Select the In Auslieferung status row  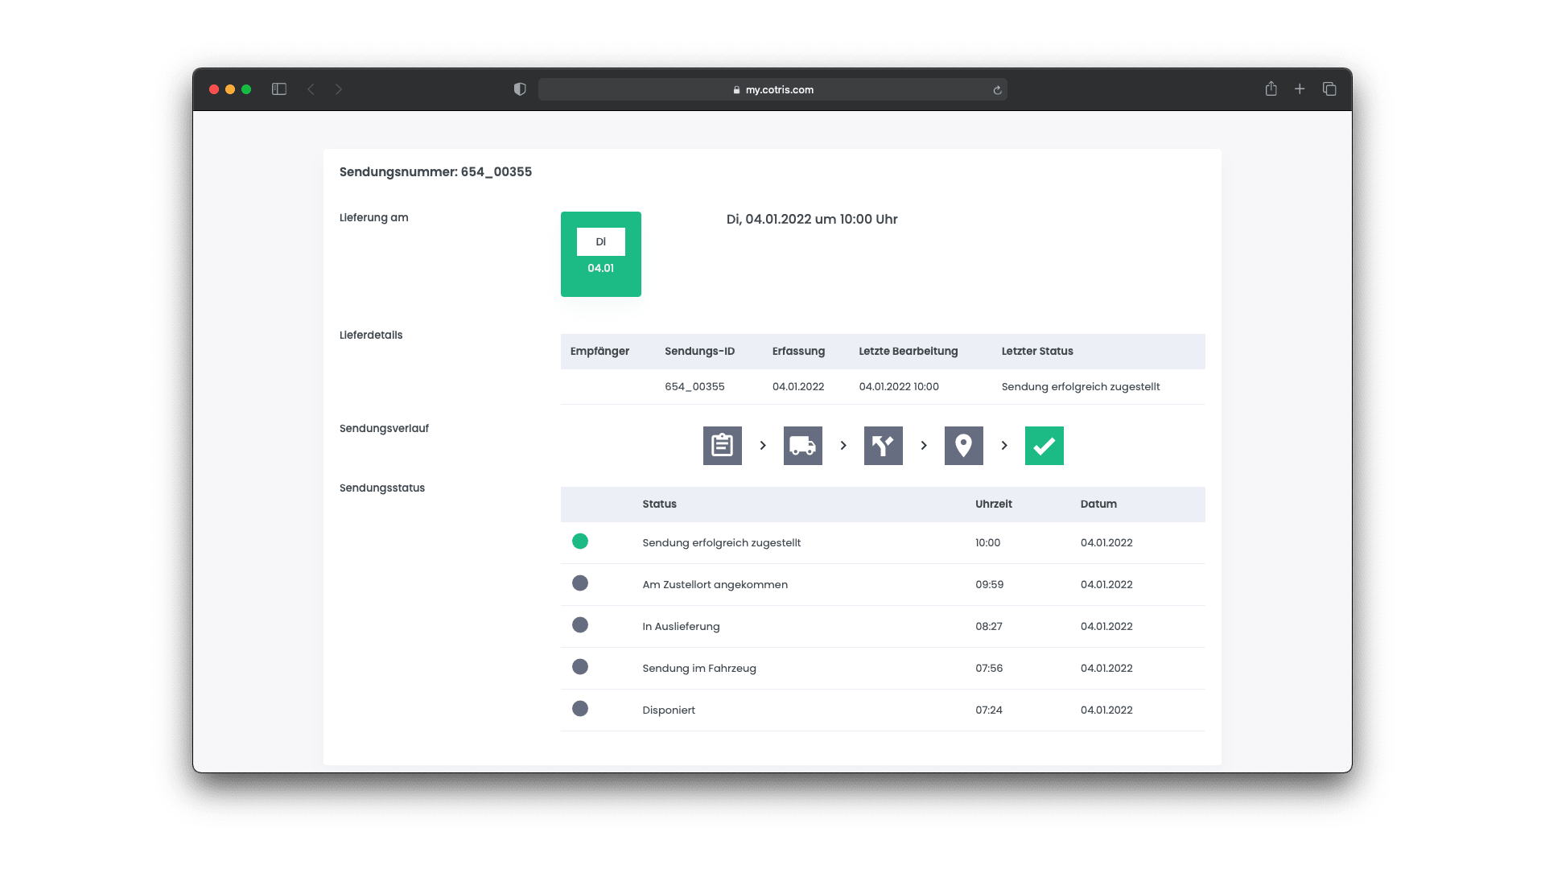point(681,626)
